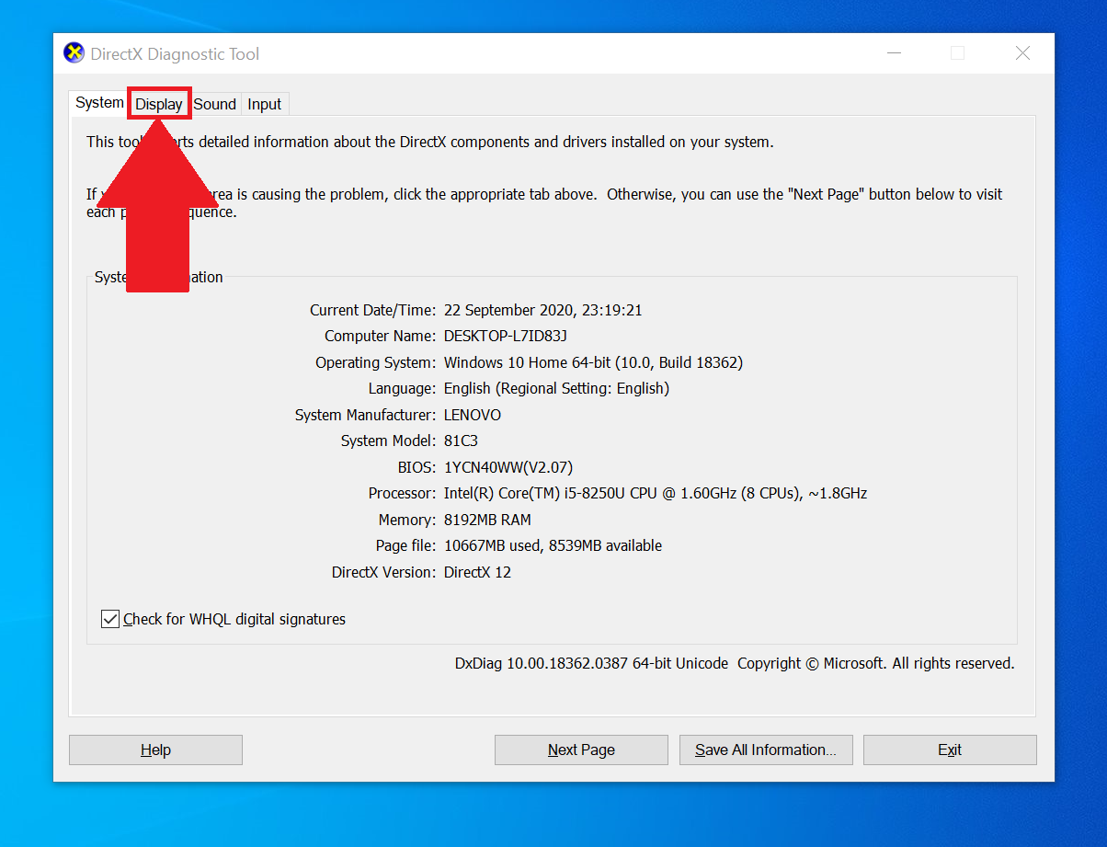Viewport: 1107px width, 847px height.
Task: Minimize the DxDiag window
Action: point(893,53)
